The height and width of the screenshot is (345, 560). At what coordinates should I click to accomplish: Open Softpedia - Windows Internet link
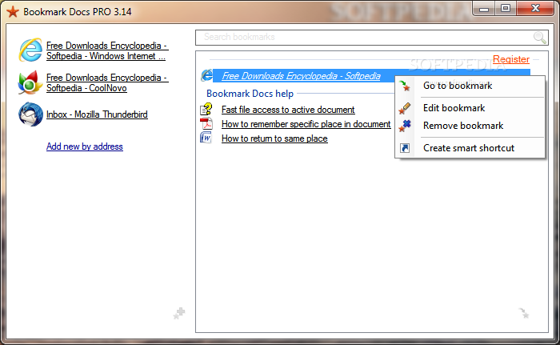[107, 50]
